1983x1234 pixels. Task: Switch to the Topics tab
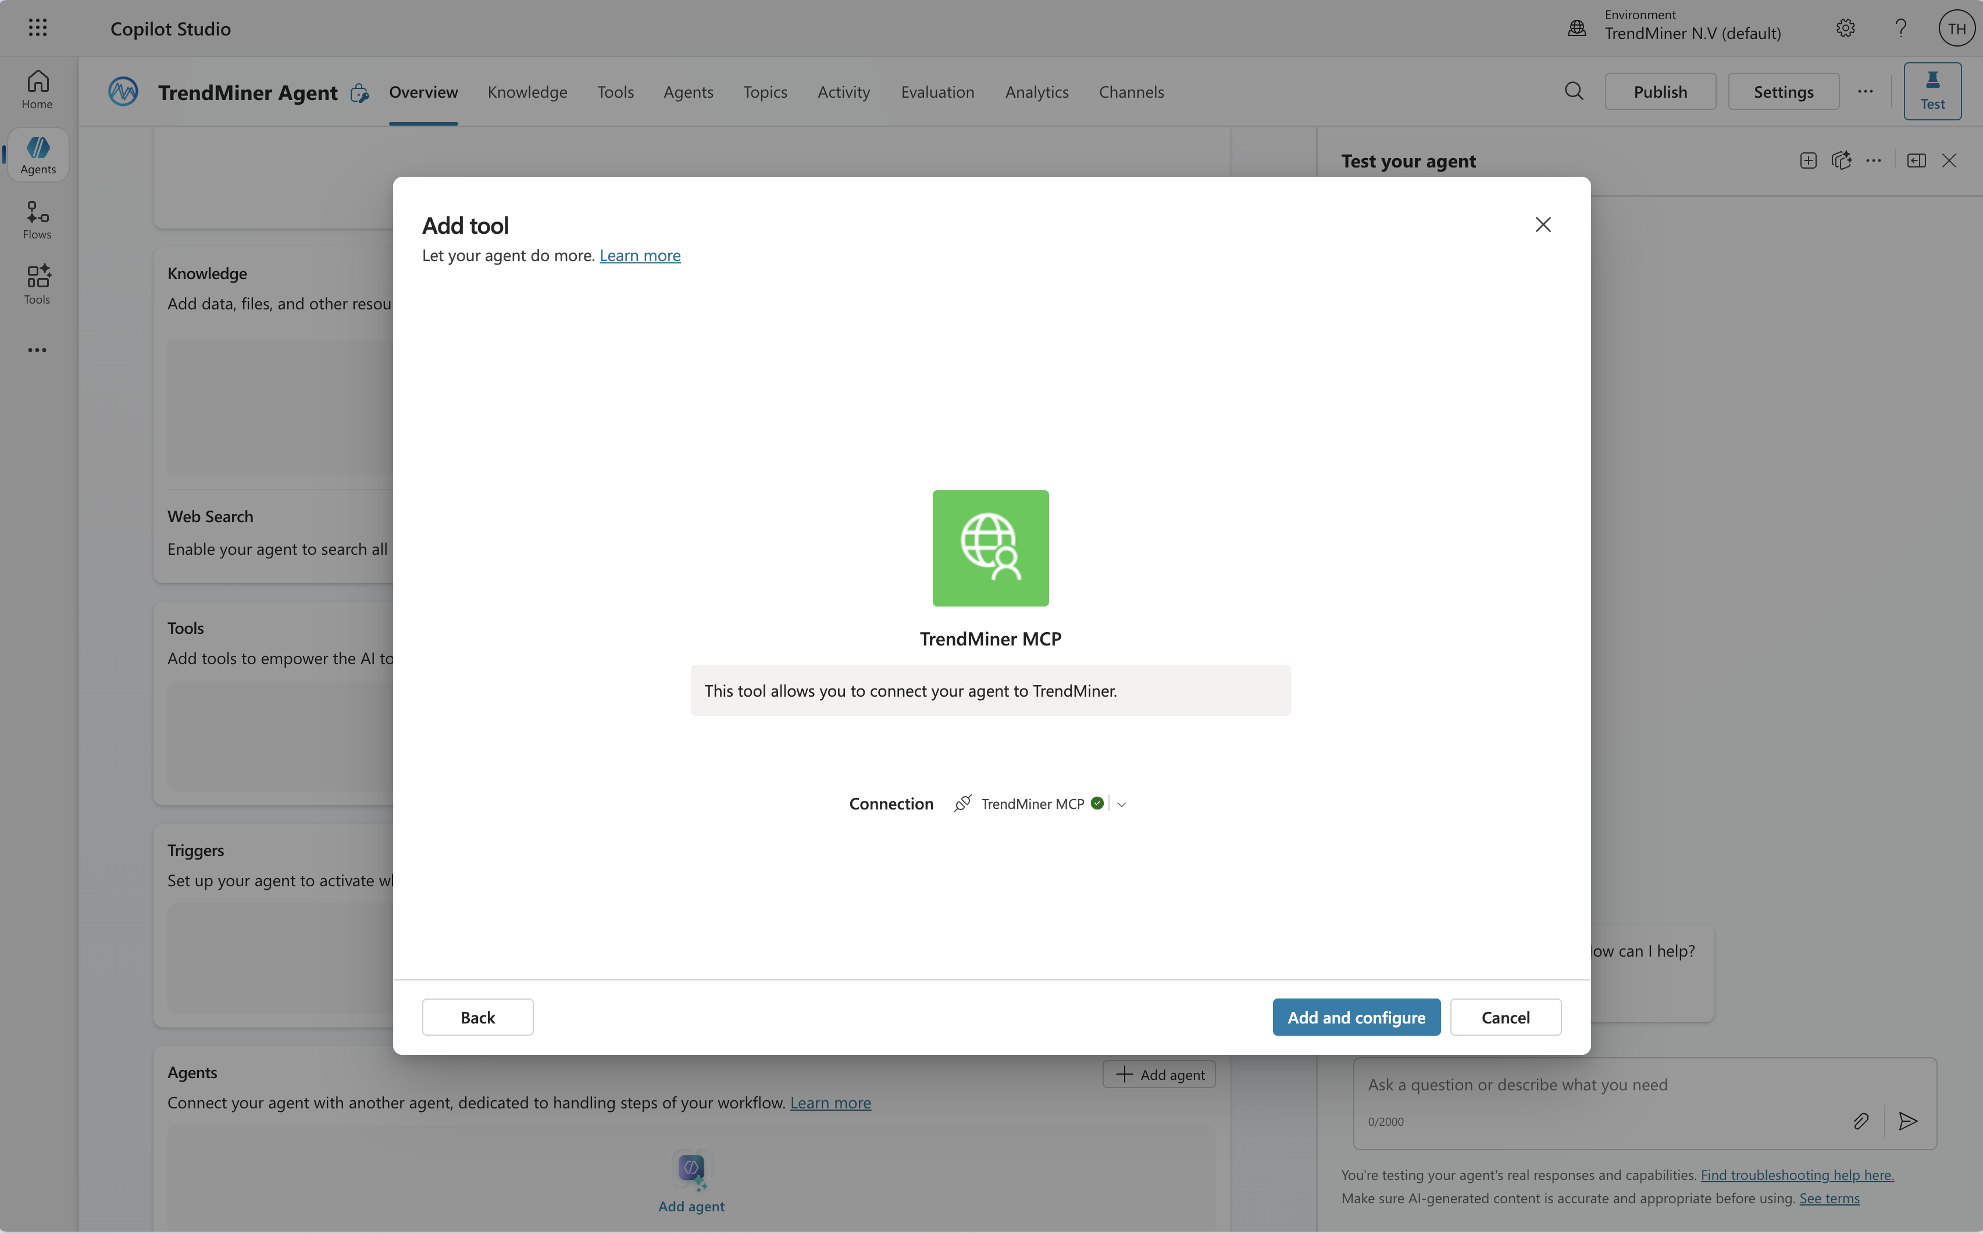765,91
